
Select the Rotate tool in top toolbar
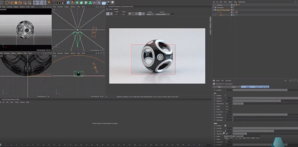[20, 3]
